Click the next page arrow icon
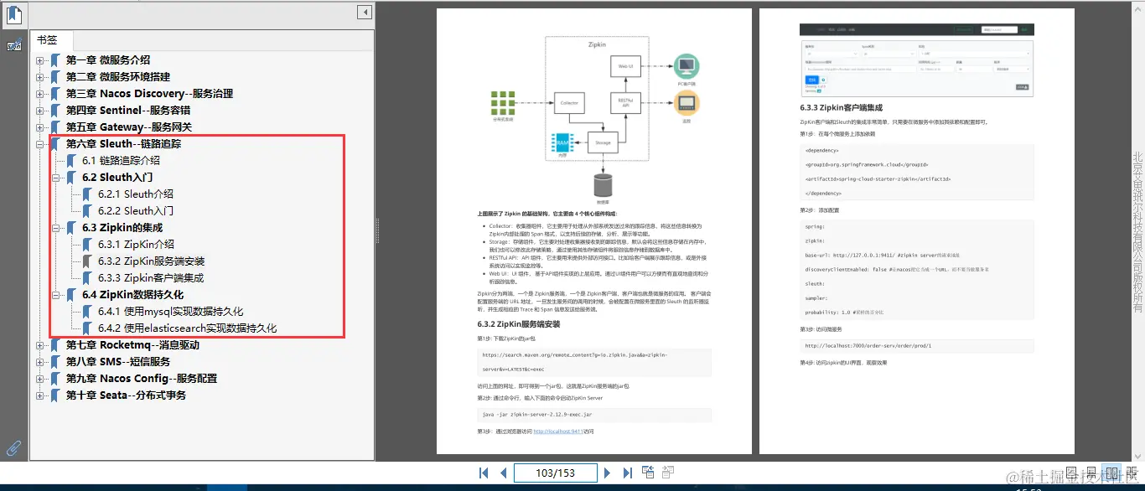Image resolution: width=1145 pixels, height=491 pixels. click(x=608, y=473)
